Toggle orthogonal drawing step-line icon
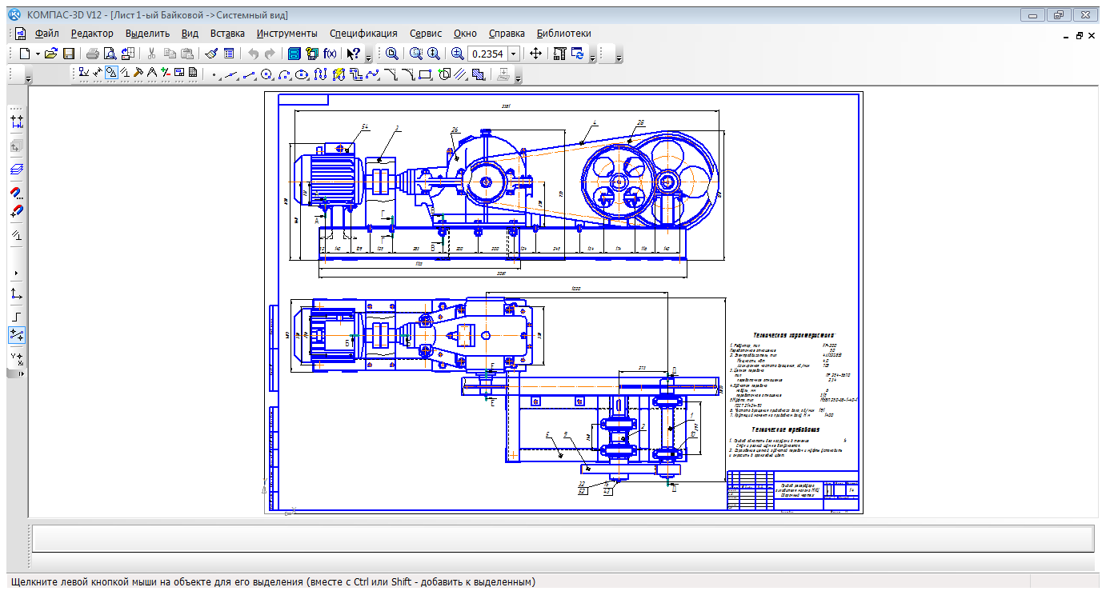This screenshot has width=1106, height=595. (17, 317)
